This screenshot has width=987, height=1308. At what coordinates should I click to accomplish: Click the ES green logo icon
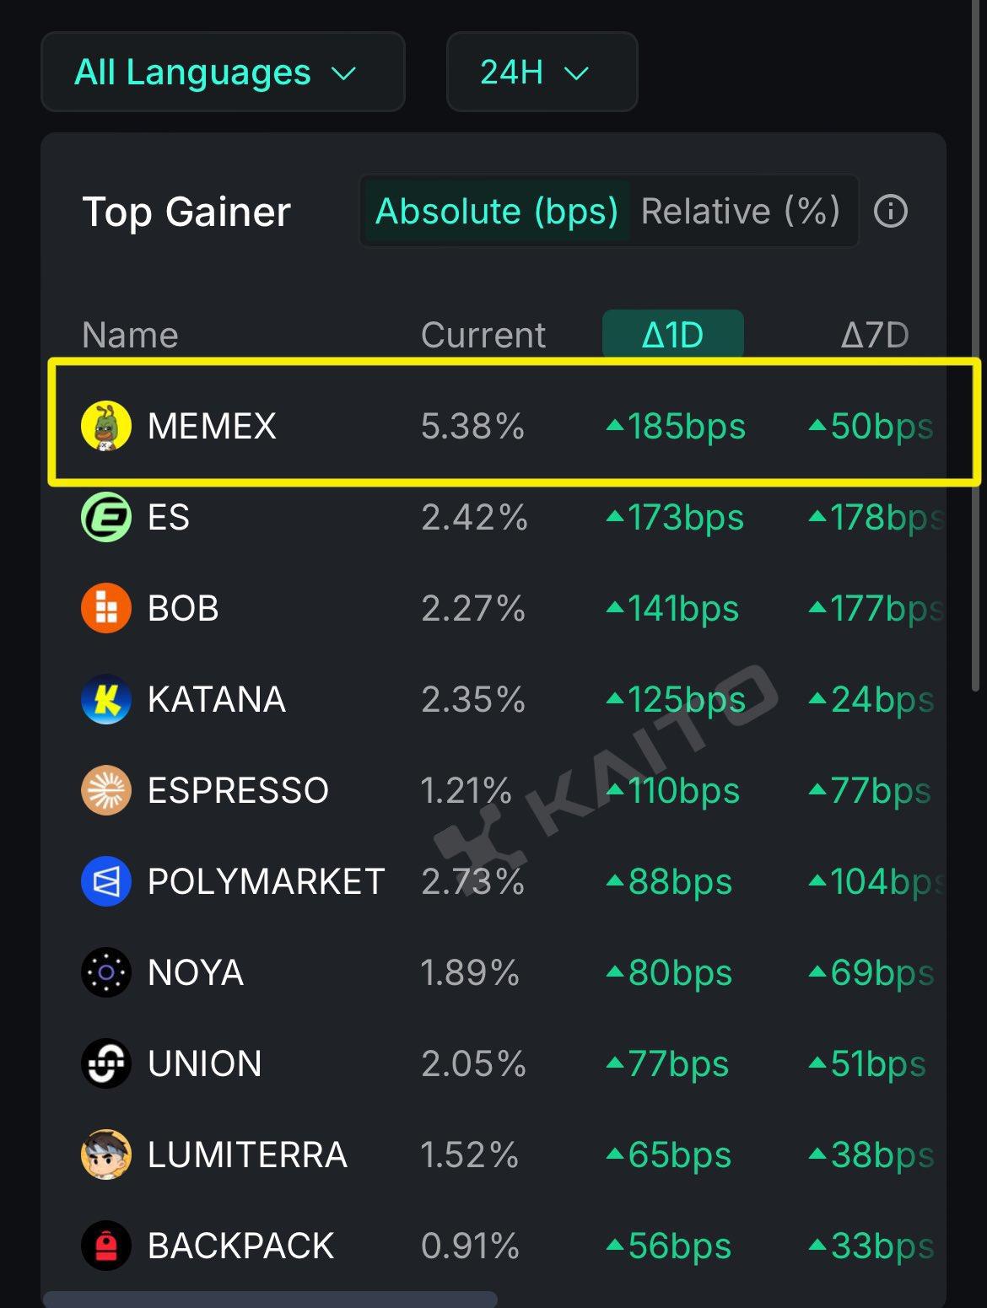pos(106,517)
